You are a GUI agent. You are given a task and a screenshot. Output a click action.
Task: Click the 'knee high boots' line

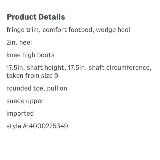(x=30, y=55)
